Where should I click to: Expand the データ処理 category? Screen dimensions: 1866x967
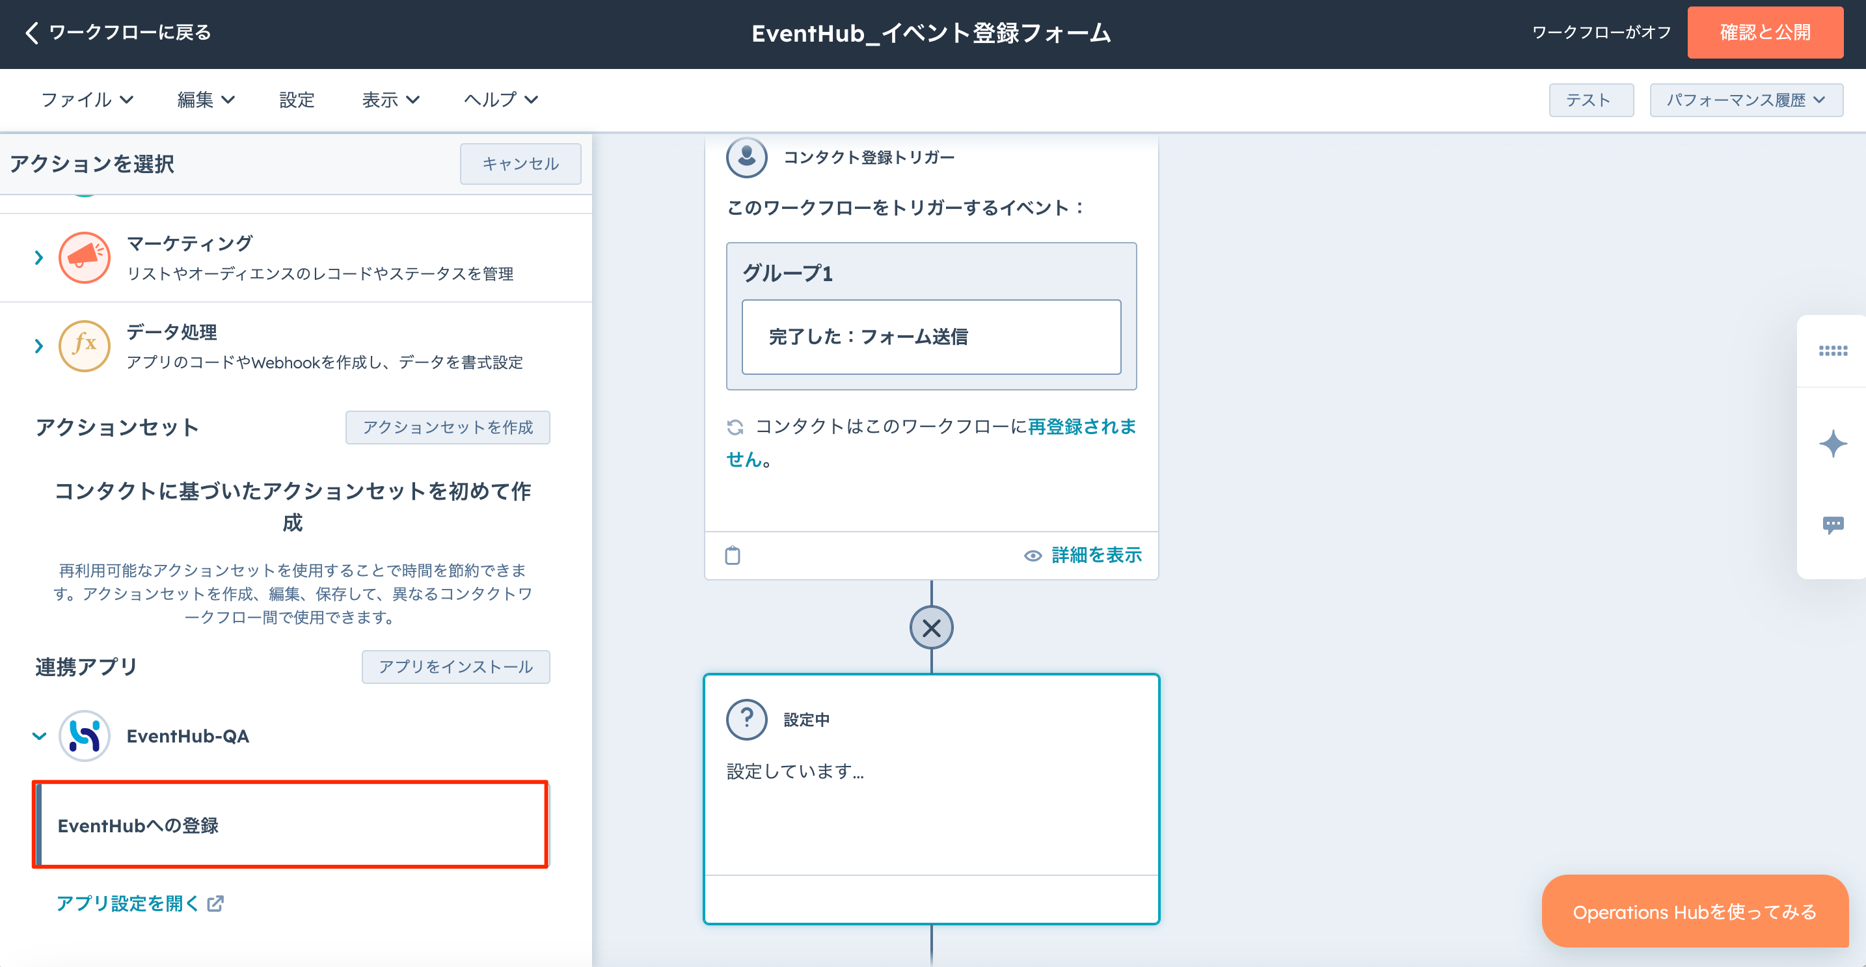pos(39,346)
